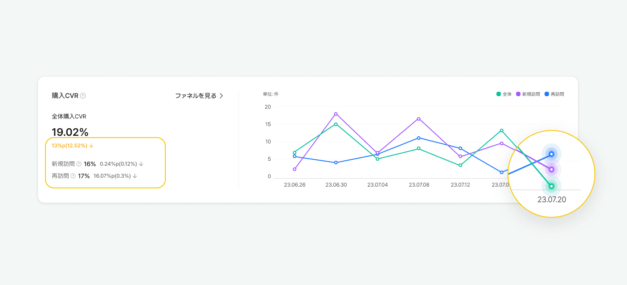
Task: Click the 16% new visit value
Action: coord(90,164)
